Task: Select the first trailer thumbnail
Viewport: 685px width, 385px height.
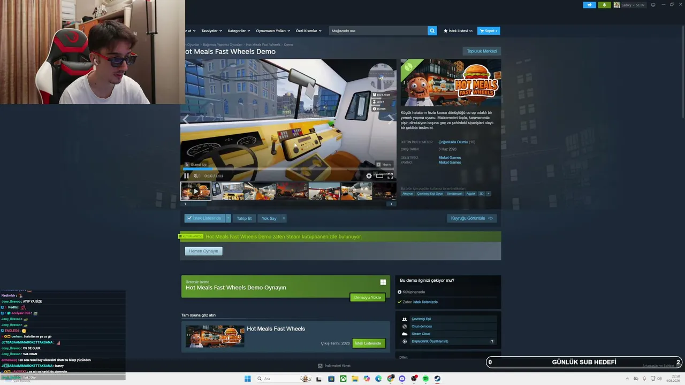Action: click(196, 191)
